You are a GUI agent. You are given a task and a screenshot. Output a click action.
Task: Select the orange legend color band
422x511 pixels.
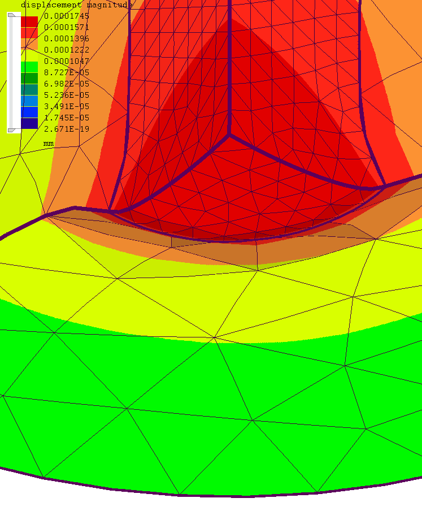click(29, 44)
